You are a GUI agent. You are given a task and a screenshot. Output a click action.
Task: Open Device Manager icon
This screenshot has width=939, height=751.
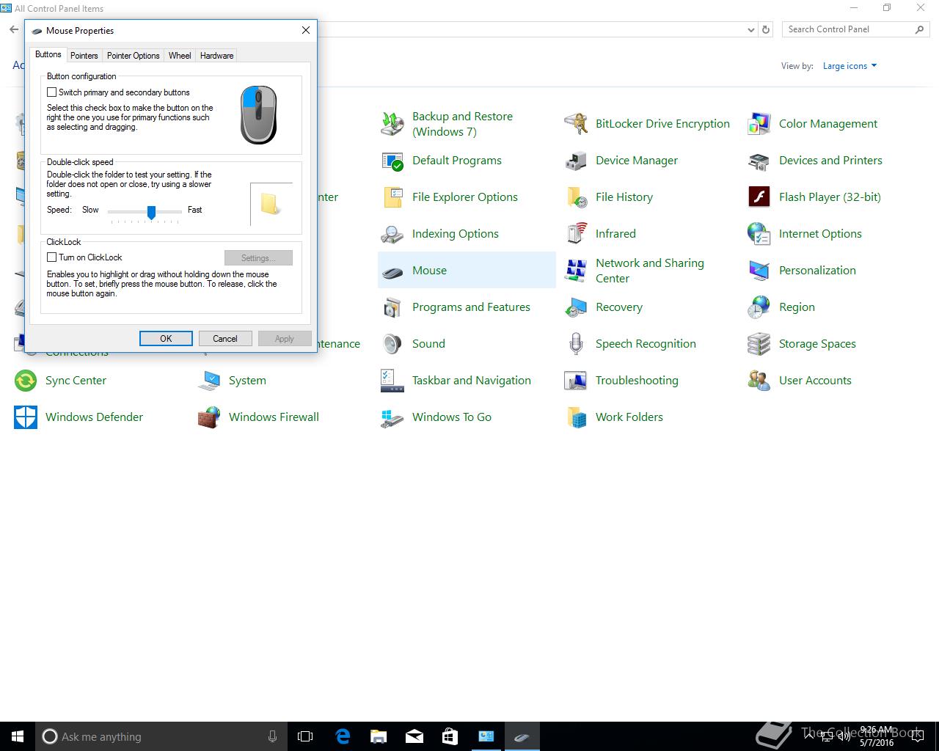[x=576, y=161]
